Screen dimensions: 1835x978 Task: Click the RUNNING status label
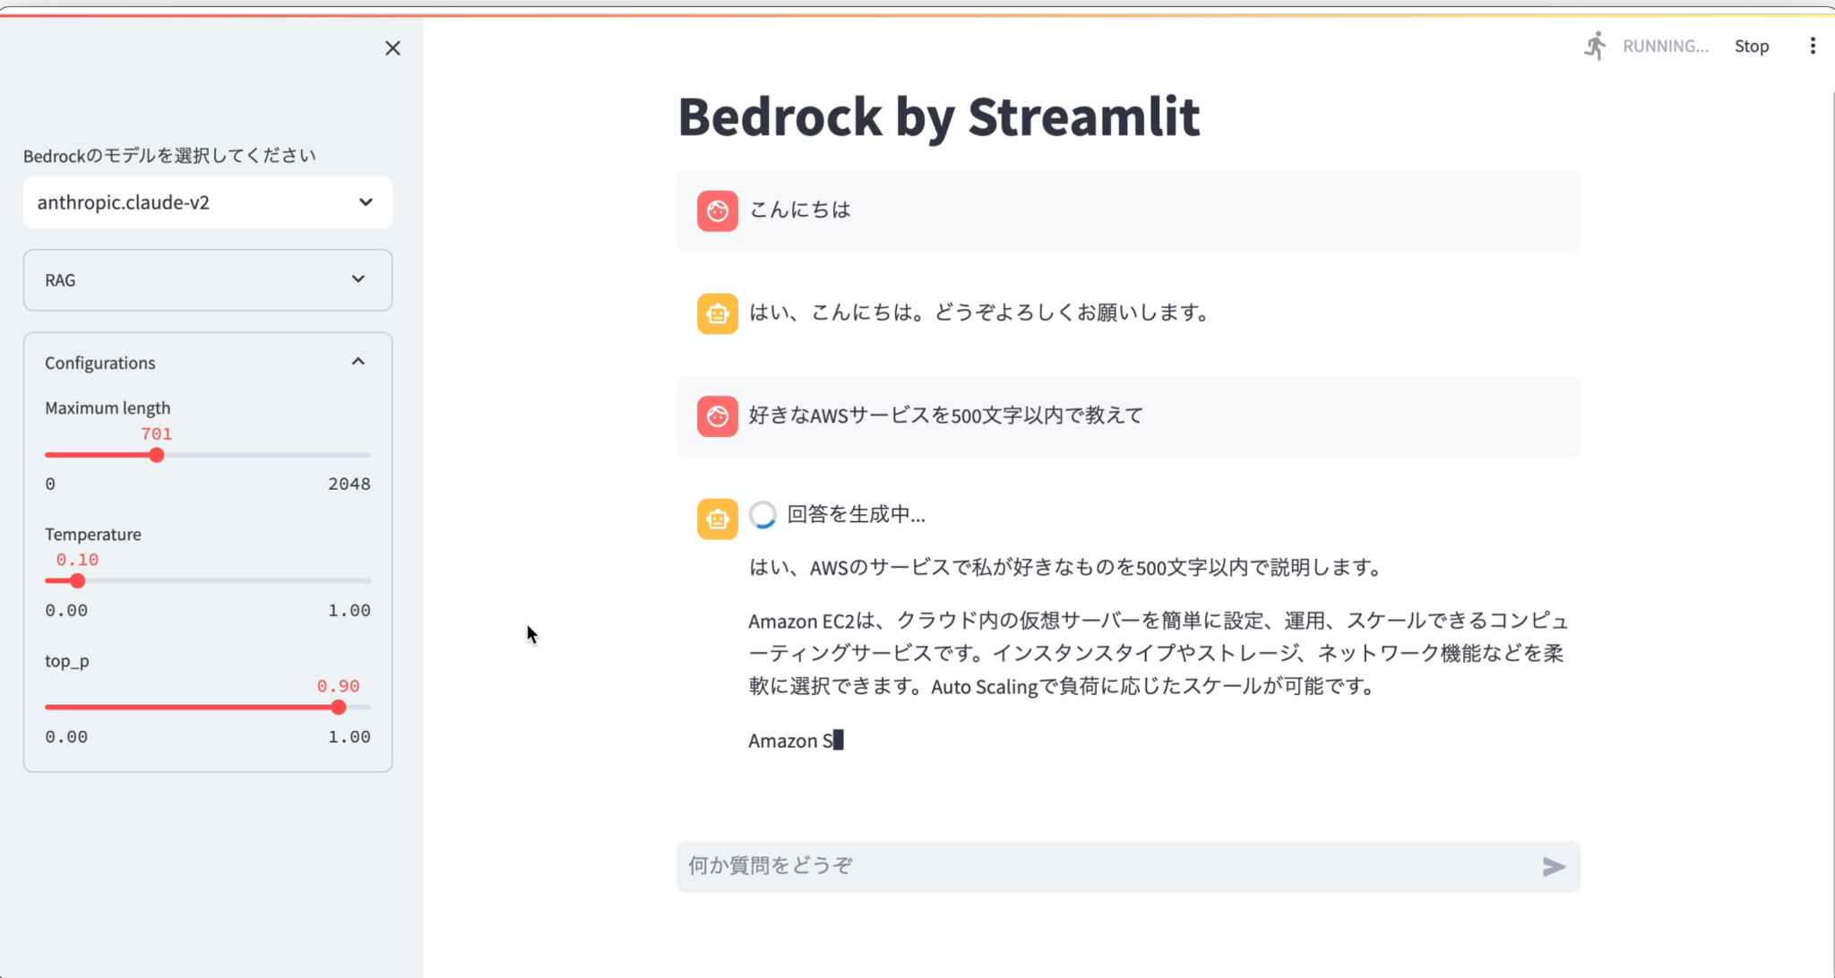tap(1665, 46)
